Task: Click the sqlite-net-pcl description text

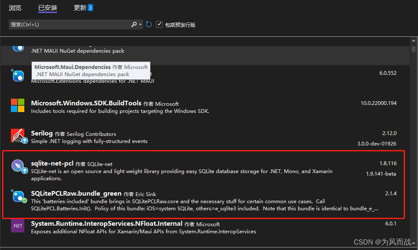Action: [x=182, y=175]
